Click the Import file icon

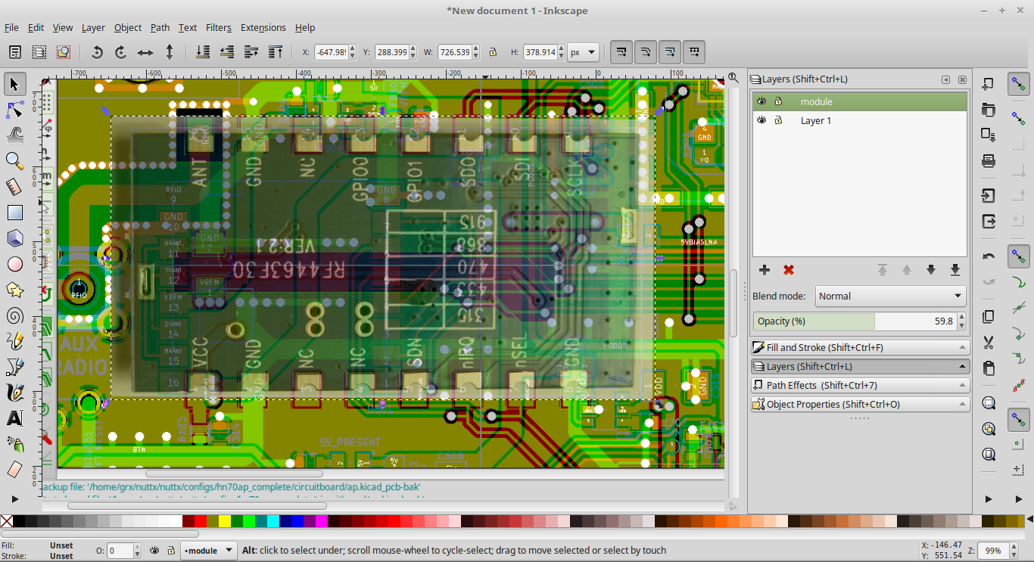point(988,197)
